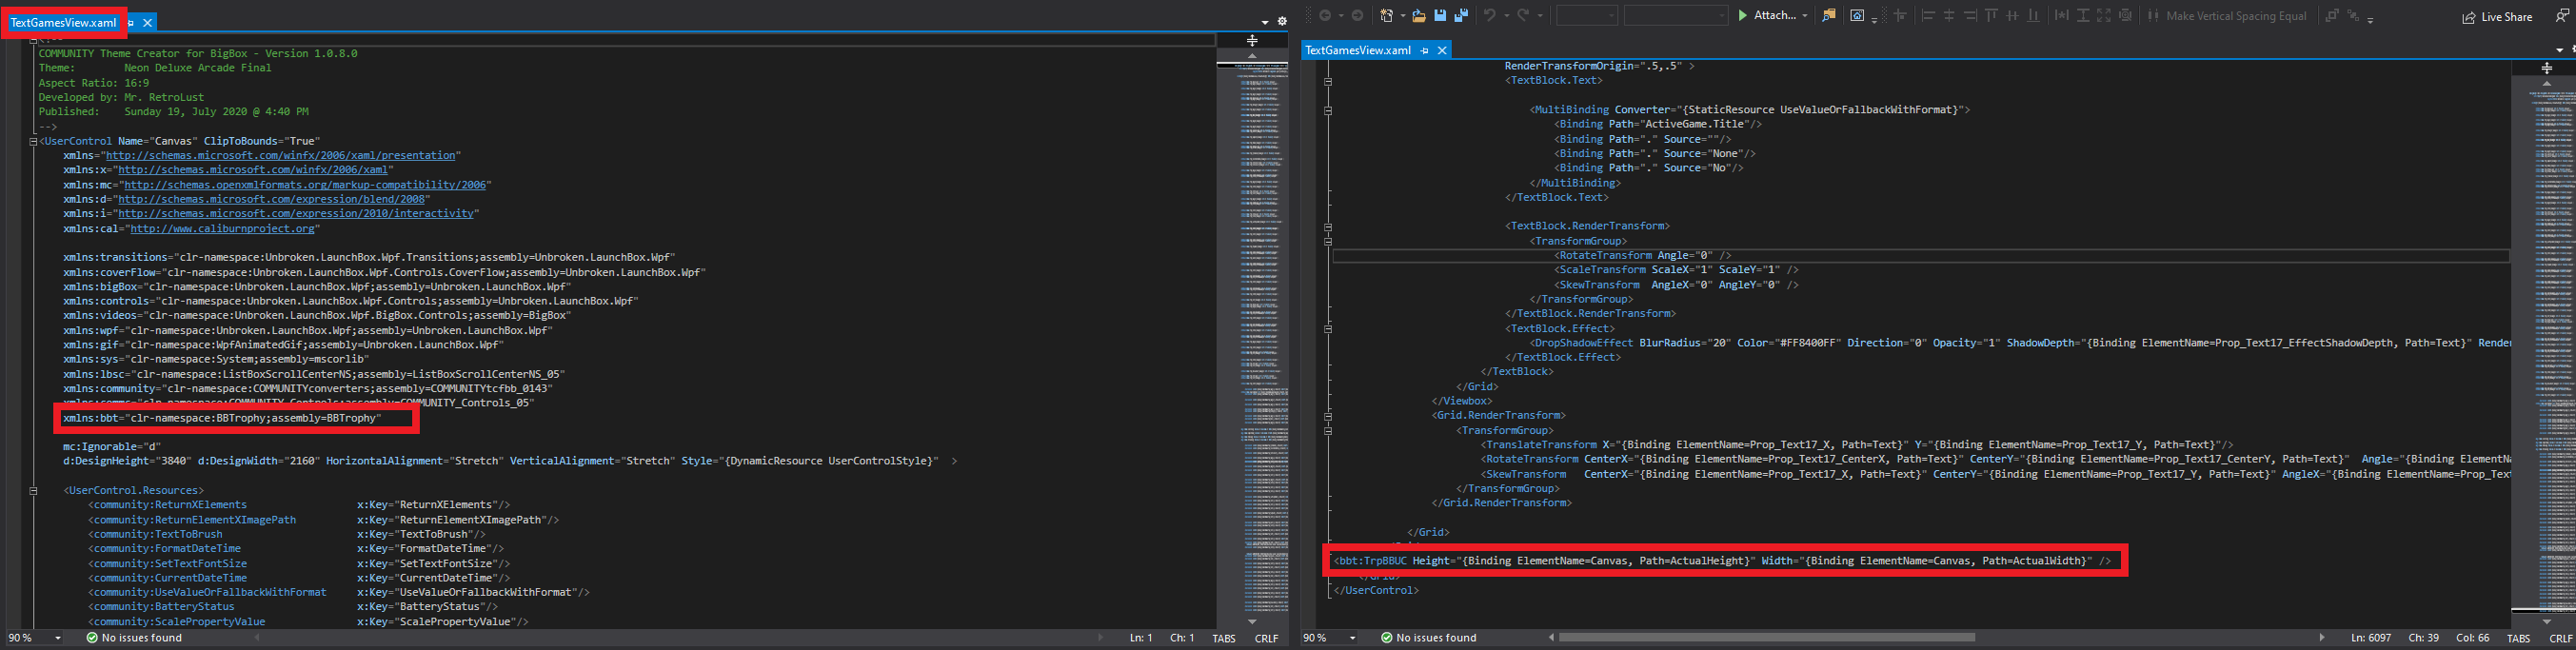The width and height of the screenshot is (2576, 650).
Task: Click the right editor's horizontal scrollbar thumb
Action: (1767, 637)
